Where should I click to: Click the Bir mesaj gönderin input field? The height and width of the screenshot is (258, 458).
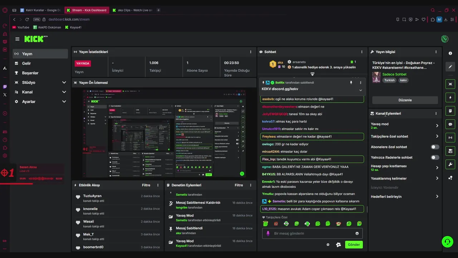pos(312,233)
